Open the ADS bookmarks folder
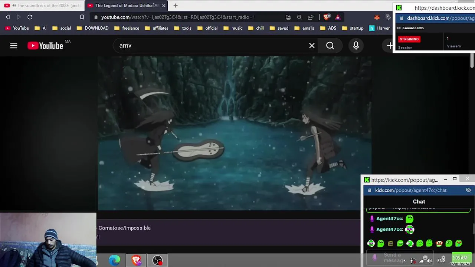 tap(328, 28)
